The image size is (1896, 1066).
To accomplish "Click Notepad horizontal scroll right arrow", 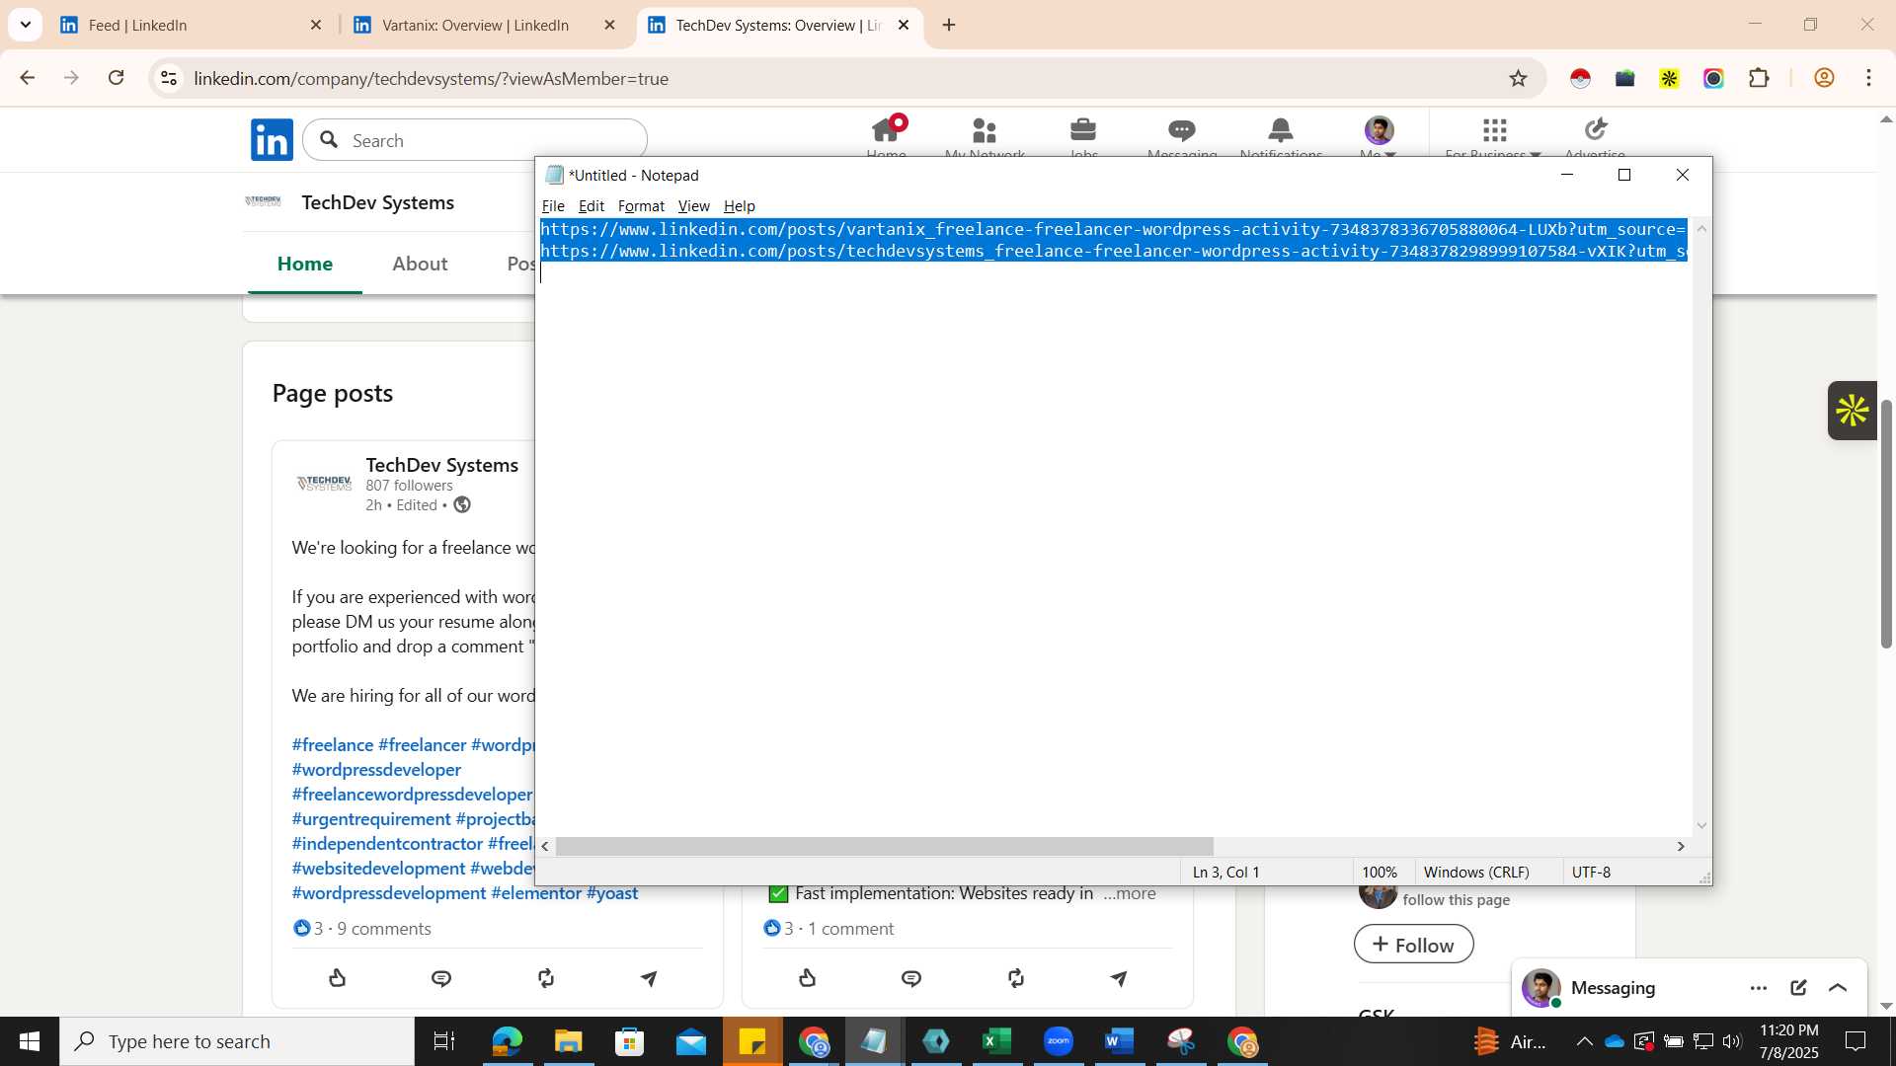I will [x=1681, y=846].
